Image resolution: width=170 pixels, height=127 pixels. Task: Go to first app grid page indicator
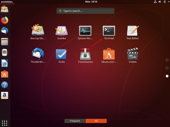click(167, 60)
